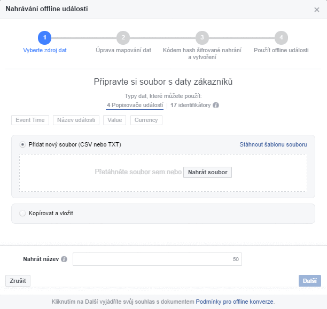Click the Zrušit button
Image resolution: width=327 pixels, height=309 pixels.
pyautogui.click(x=18, y=281)
